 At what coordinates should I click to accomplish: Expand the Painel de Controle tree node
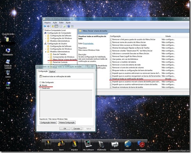click(48, 62)
